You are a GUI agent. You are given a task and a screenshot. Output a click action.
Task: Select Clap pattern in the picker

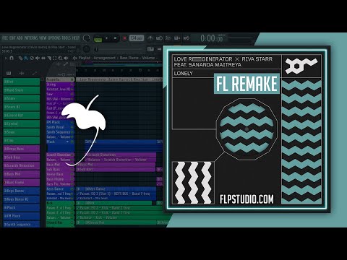(22, 140)
